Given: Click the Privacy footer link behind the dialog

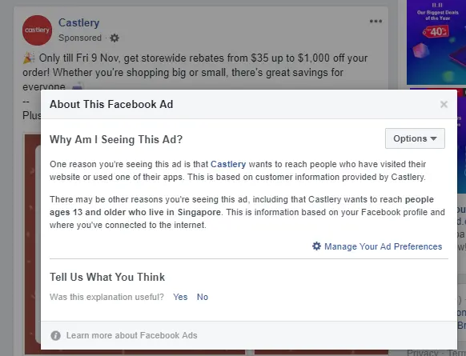Looking at the screenshot, I should pyautogui.click(x=422, y=353).
